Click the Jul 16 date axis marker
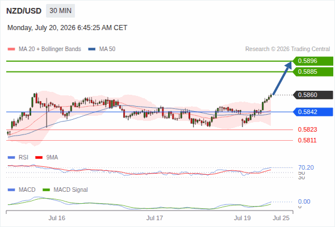This screenshot has width=335, height=227. [57, 218]
